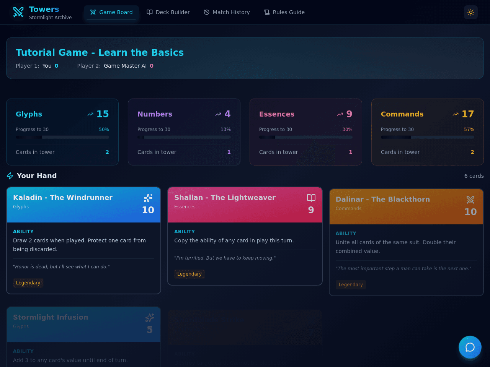The width and height of the screenshot is (490, 367).
Task: Go to the Rules Guide tab
Action: (x=284, y=12)
